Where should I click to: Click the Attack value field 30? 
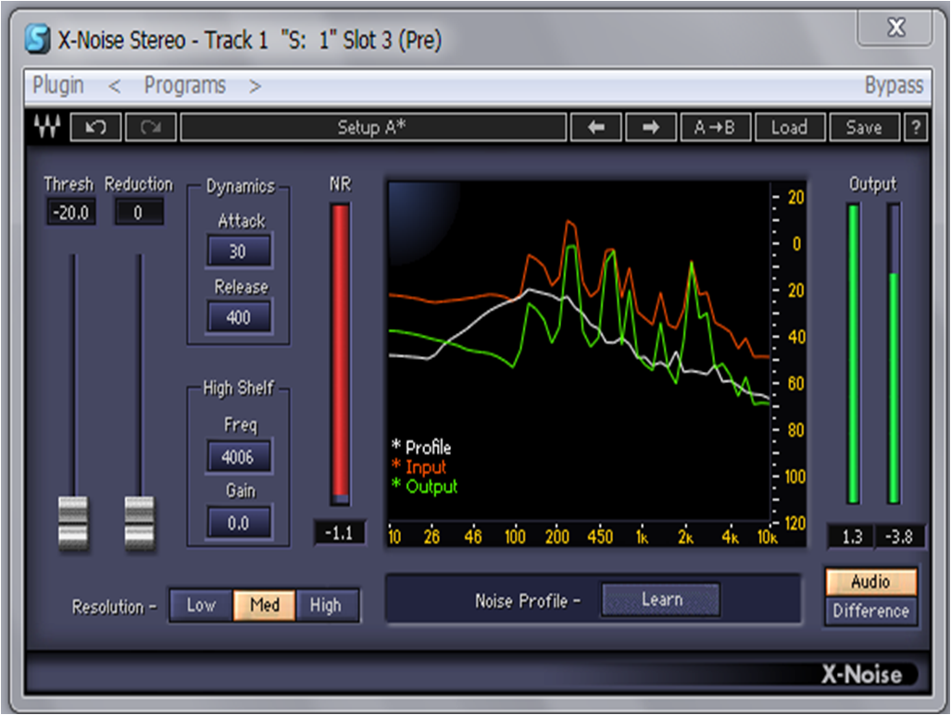click(239, 252)
